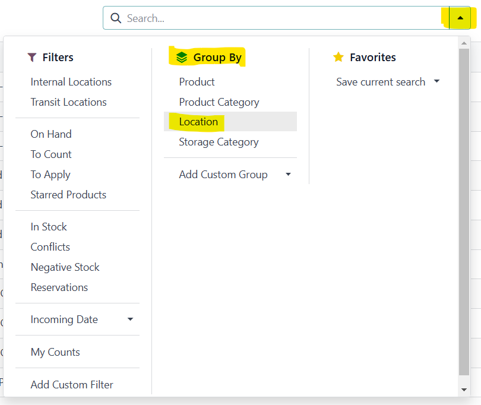Enable Internal Locations filter

pyautogui.click(x=71, y=82)
